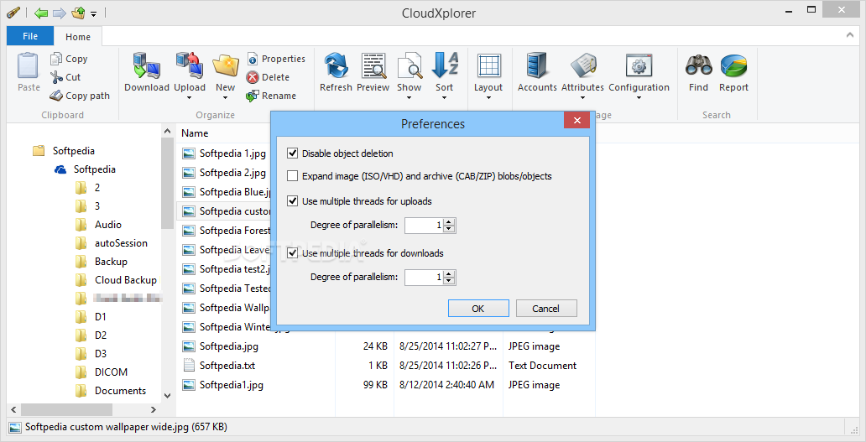Uncheck Disable object deletion
The width and height of the screenshot is (866, 442).
(293, 153)
